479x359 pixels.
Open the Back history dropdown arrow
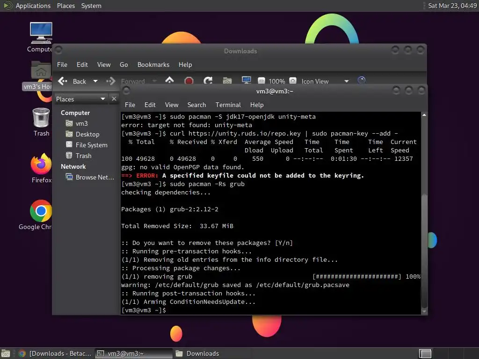click(x=95, y=81)
